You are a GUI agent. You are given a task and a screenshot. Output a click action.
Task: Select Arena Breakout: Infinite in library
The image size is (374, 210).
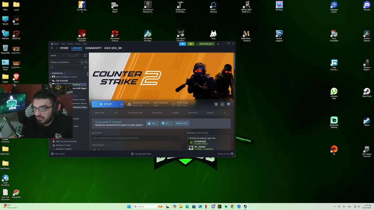pyautogui.click(x=66, y=77)
